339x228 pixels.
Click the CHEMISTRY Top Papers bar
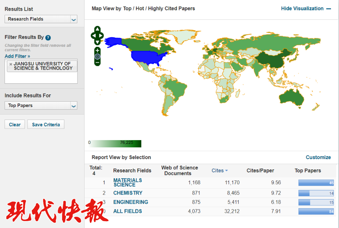316,193
